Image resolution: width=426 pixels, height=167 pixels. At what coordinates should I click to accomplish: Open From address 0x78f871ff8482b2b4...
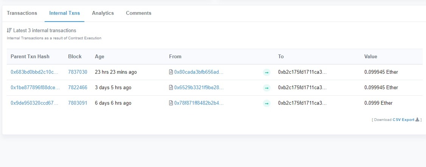(199, 103)
